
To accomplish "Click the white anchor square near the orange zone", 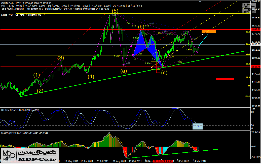I will click(203, 34).
